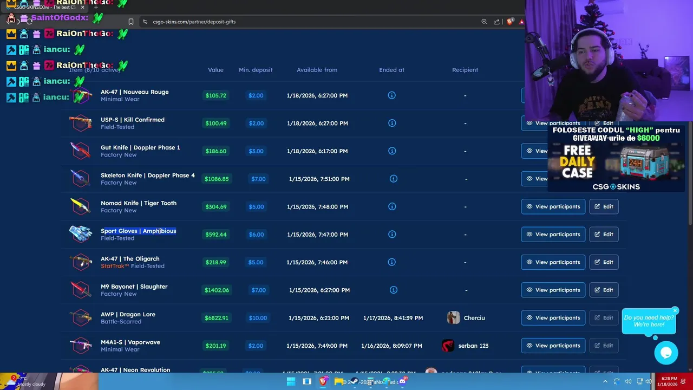Click the Min. deposit column header

(x=256, y=70)
